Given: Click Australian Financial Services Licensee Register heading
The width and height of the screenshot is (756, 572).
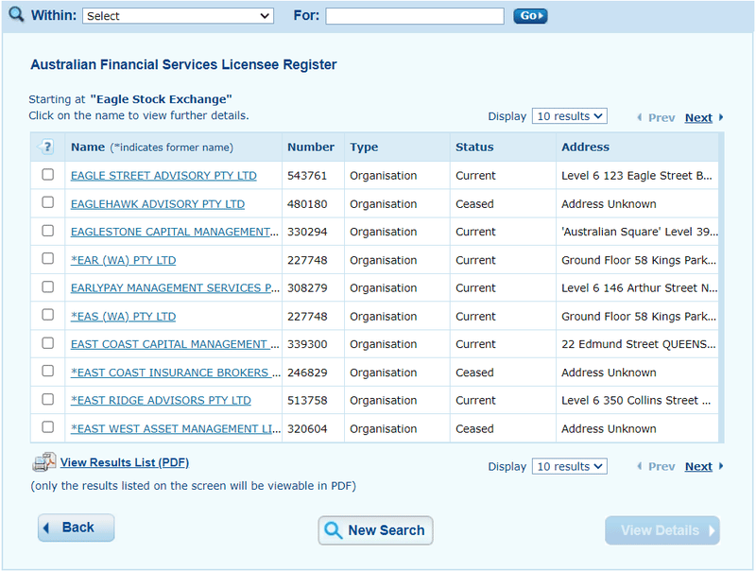Looking at the screenshot, I should click(x=183, y=64).
